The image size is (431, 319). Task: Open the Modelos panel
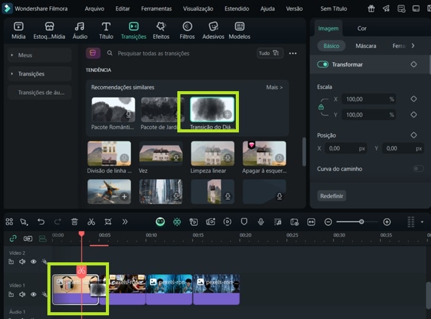(240, 31)
